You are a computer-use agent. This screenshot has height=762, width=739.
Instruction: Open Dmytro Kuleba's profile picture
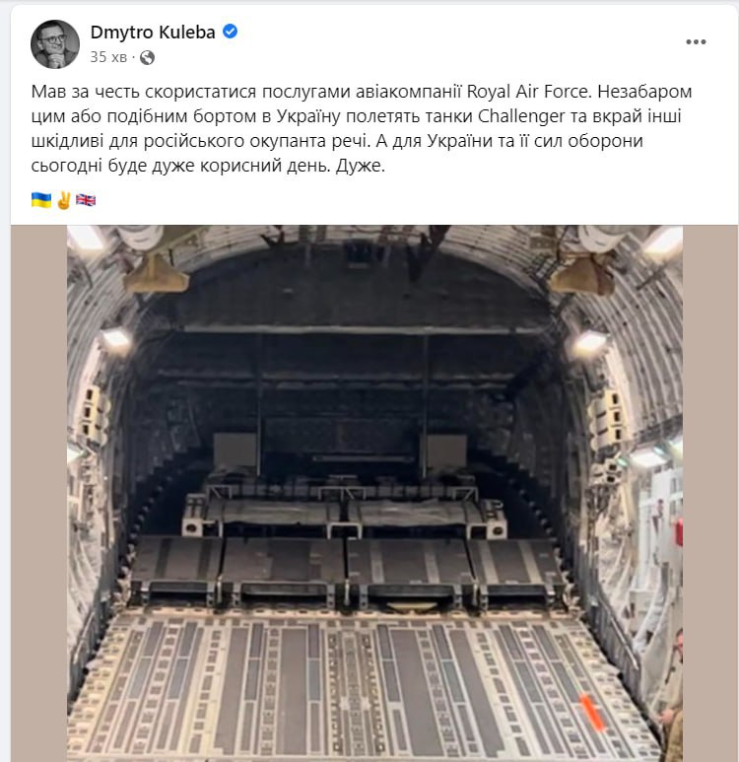tap(55, 43)
